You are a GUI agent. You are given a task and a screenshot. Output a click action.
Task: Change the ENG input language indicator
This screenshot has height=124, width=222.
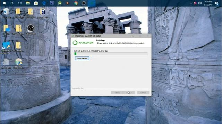(x=200, y=3)
